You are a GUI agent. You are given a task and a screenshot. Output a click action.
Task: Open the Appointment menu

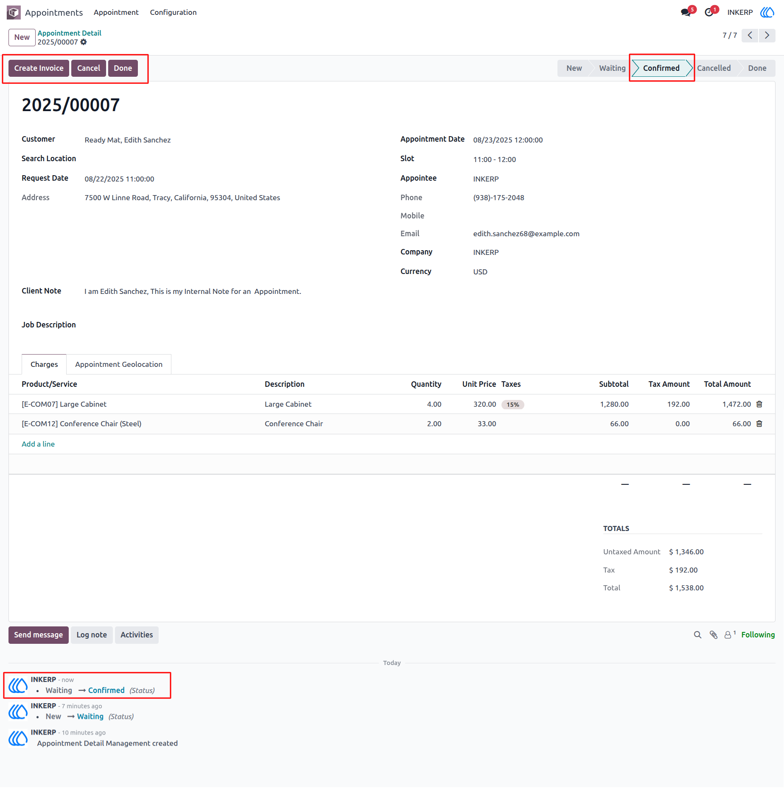coord(116,12)
